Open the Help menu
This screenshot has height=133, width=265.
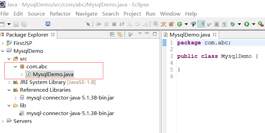click(x=191, y=14)
